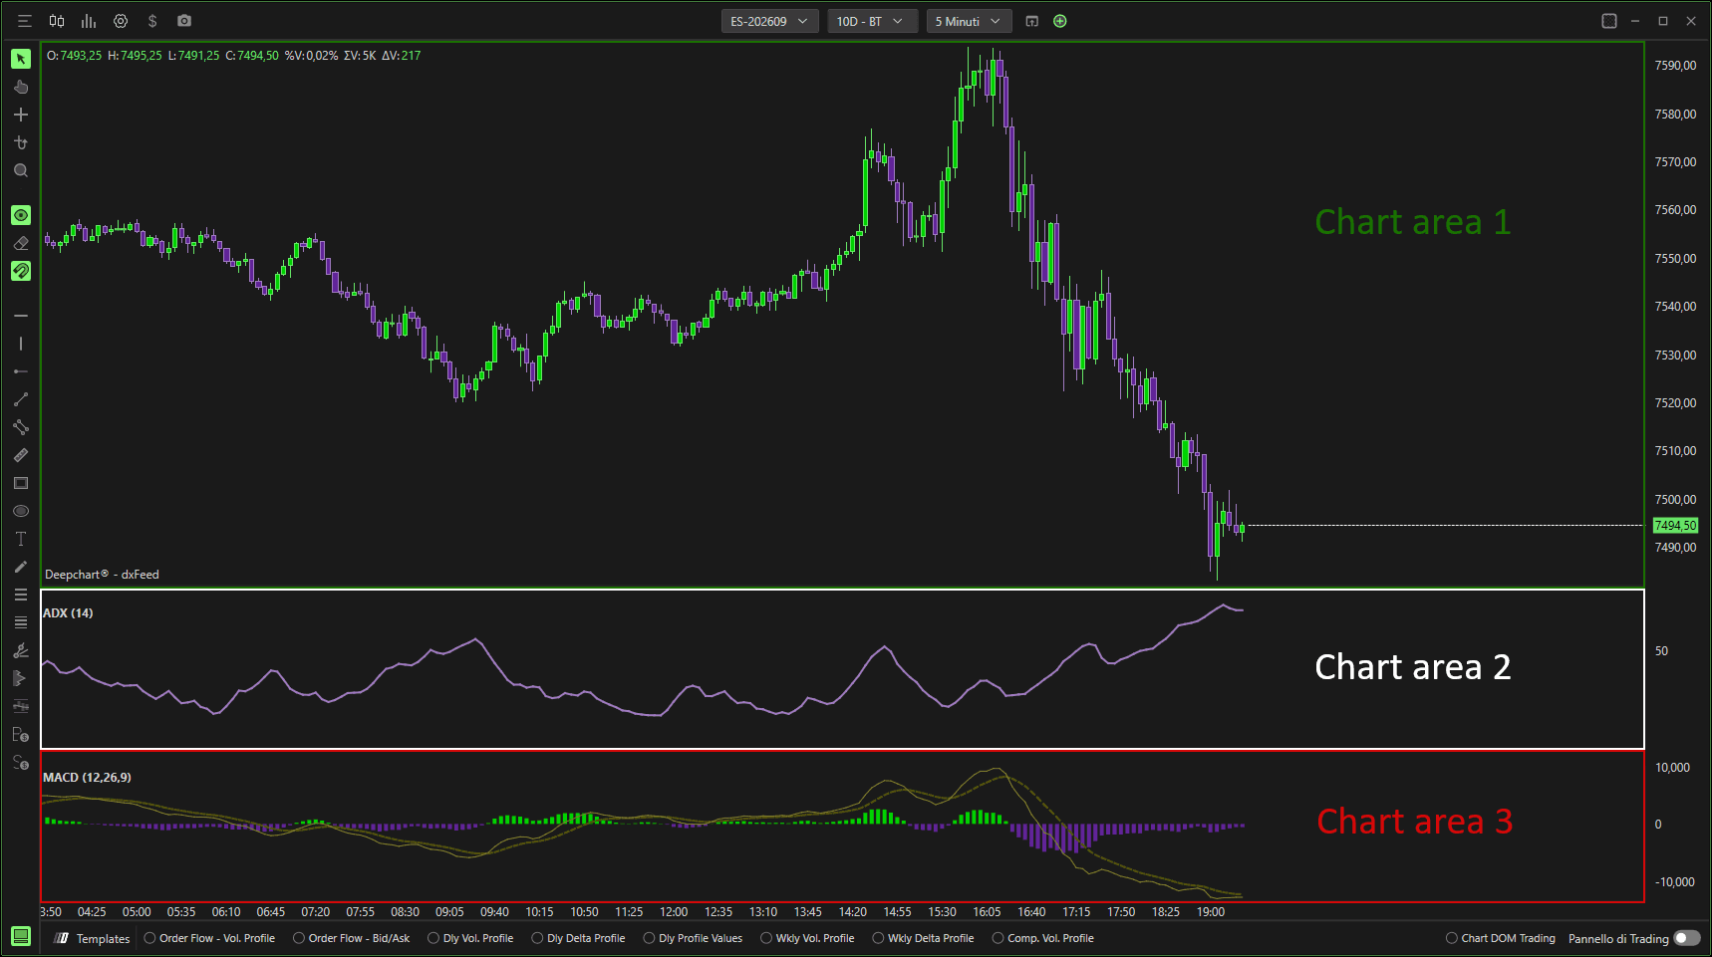Select Wkly Vol. Profile template

[x=807, y=938]
